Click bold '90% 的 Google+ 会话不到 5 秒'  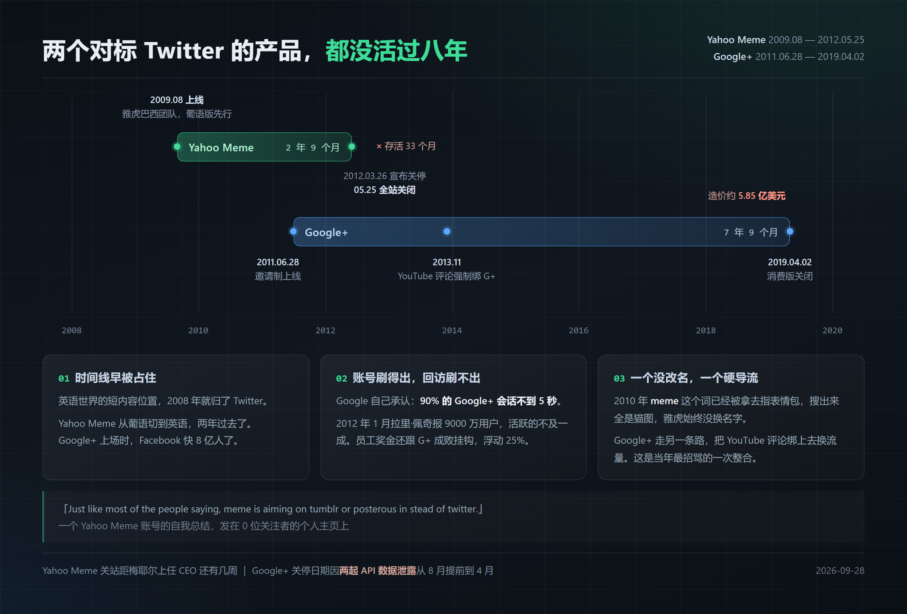(x=488, y=401)
